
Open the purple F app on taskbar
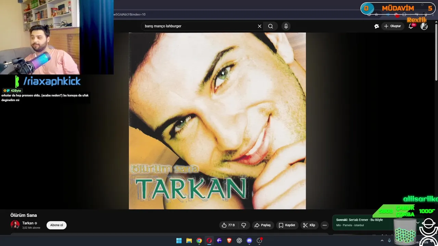click(219, 241)
